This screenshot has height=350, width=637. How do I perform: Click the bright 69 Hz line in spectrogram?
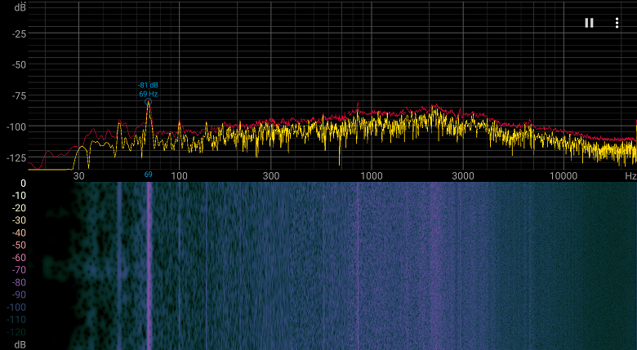point(149,266)
